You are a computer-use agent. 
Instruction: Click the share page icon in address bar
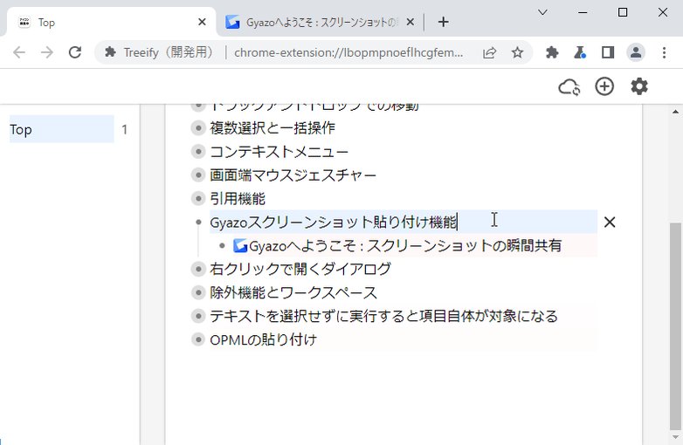489,52
